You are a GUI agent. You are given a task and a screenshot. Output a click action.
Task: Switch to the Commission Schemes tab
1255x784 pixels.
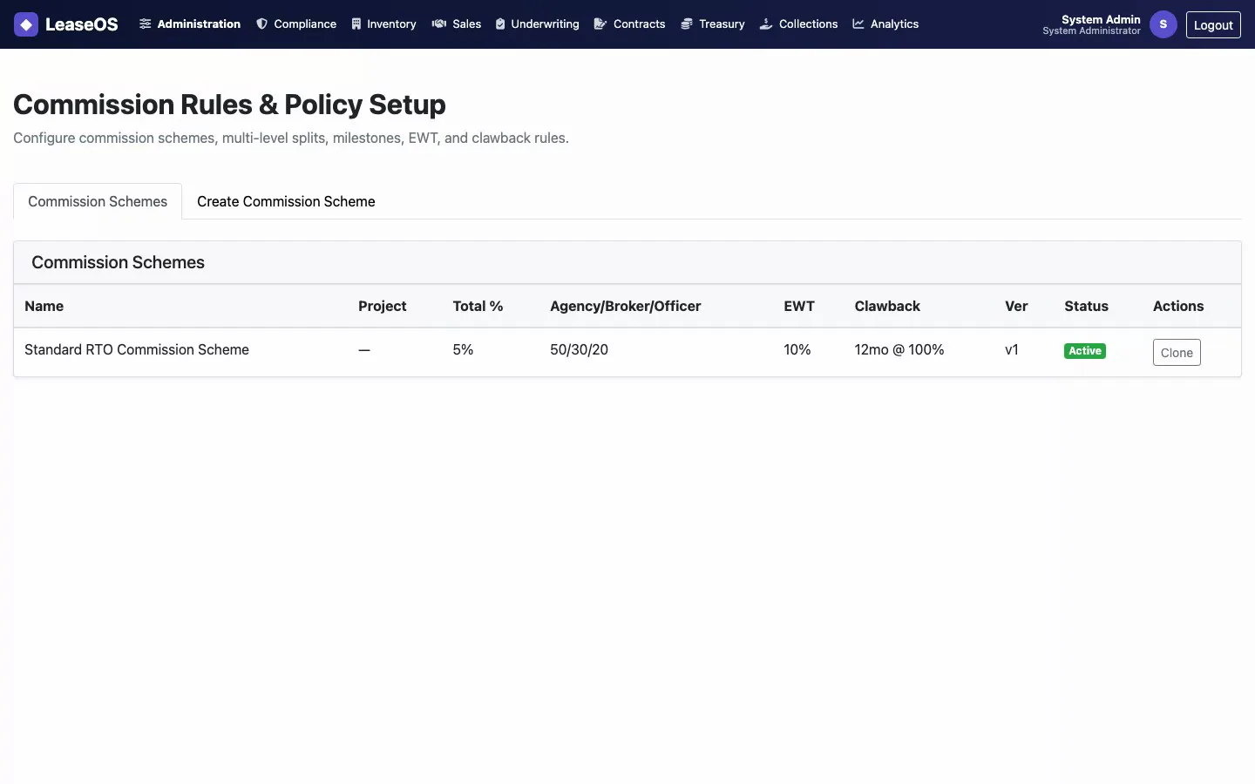98,201
